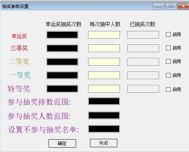Focus the 幸运奖 draw count field
The height and width of the screenshot is (152, 189).
[x=62, y=35]
